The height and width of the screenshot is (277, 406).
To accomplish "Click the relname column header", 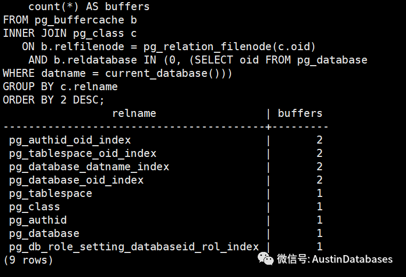I will coord(134,113).
